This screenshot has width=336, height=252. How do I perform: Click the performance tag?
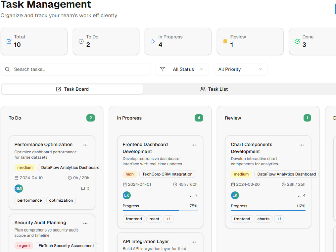tap(30, 200)
